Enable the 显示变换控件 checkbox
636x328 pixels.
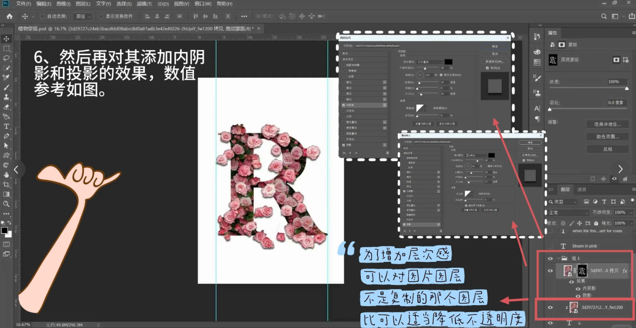tap(101, 17)
